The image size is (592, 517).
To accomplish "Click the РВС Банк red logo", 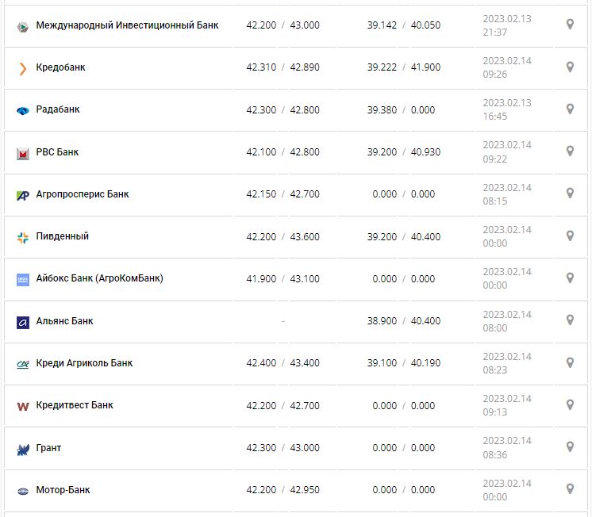I will point(22,153).
